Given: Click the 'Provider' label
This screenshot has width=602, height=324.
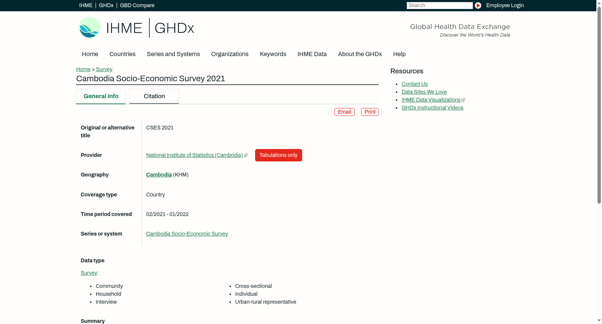Looking at the screenshot, I should [x=91, y=155].
